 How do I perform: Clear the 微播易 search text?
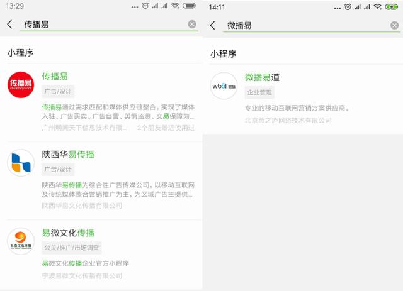click(x=395, y=25)
